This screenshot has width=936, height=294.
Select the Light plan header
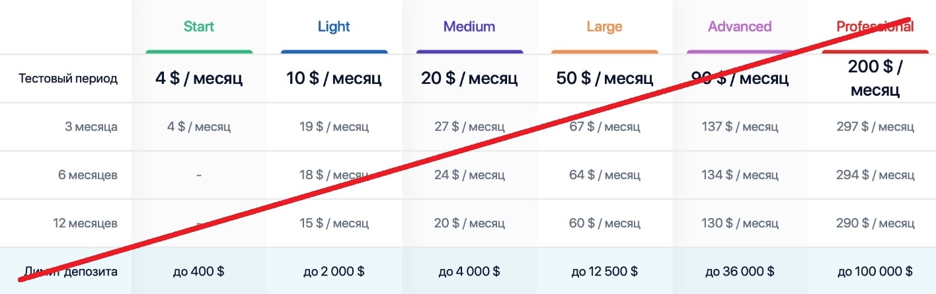[x=334, y=27]
